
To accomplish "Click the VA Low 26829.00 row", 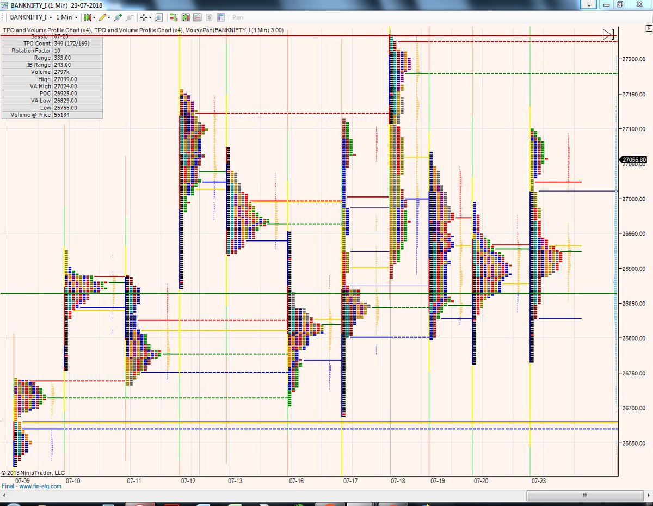I will coord(52,100).
